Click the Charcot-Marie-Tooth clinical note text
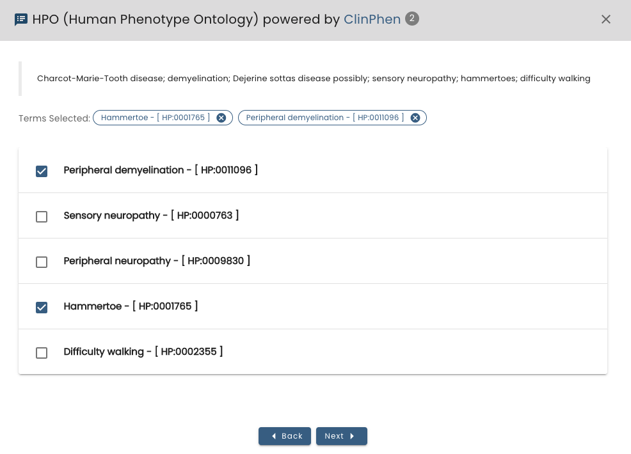Image resolution: width=631 pixels, height=454 pixels. [x=313, y=79]
